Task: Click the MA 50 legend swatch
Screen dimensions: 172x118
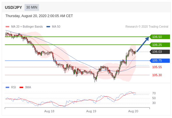Action: pos(48,27)
